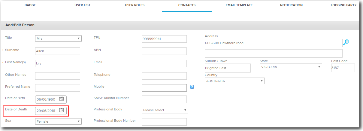Click the Suburb / Town field
This screenshot has width=363, height=131.
[228, 68]
